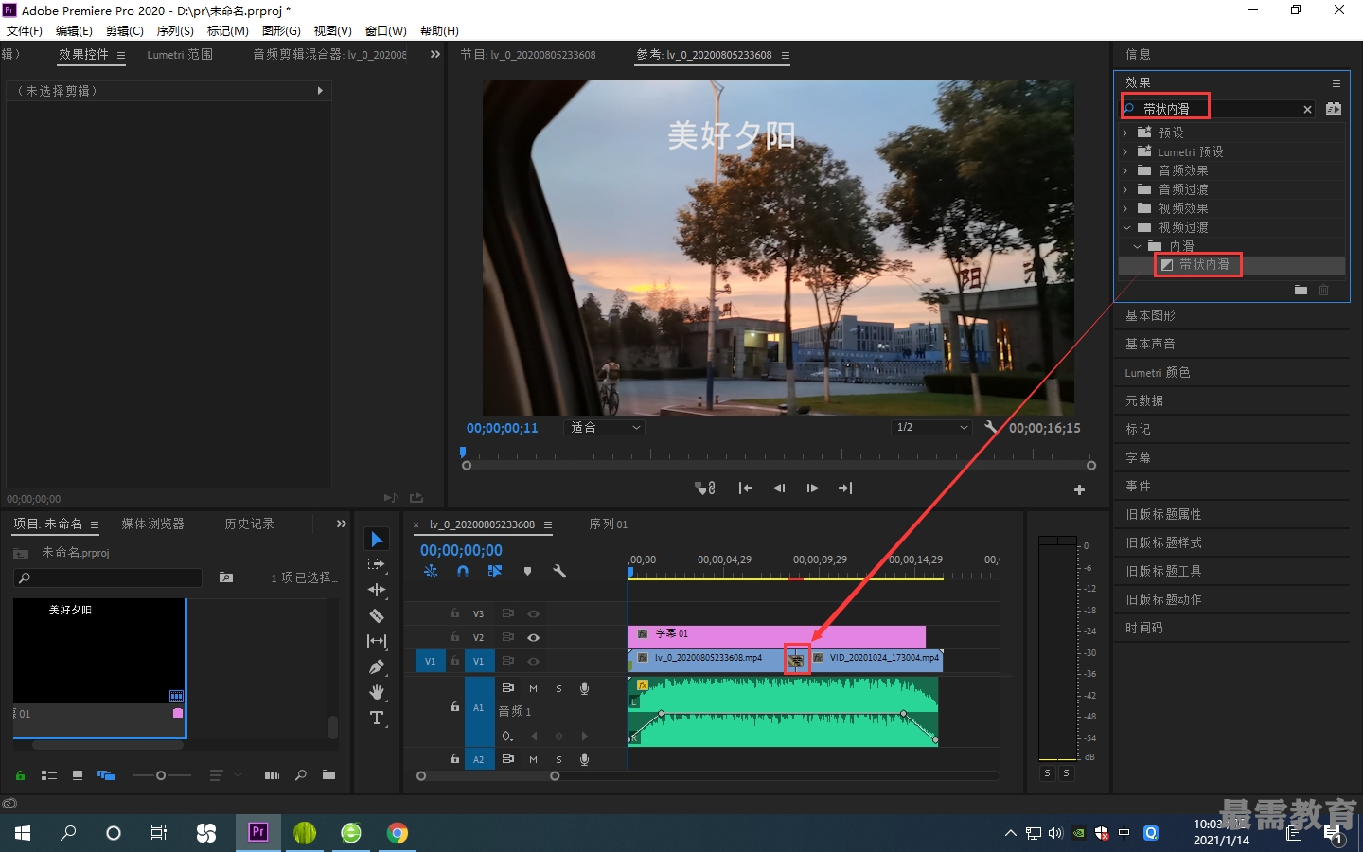Toggle V2 track lock
1363x852 pixels.
point(455,637)
